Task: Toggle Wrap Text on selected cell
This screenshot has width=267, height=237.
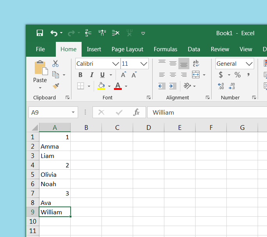Action: tap(196, 63)
